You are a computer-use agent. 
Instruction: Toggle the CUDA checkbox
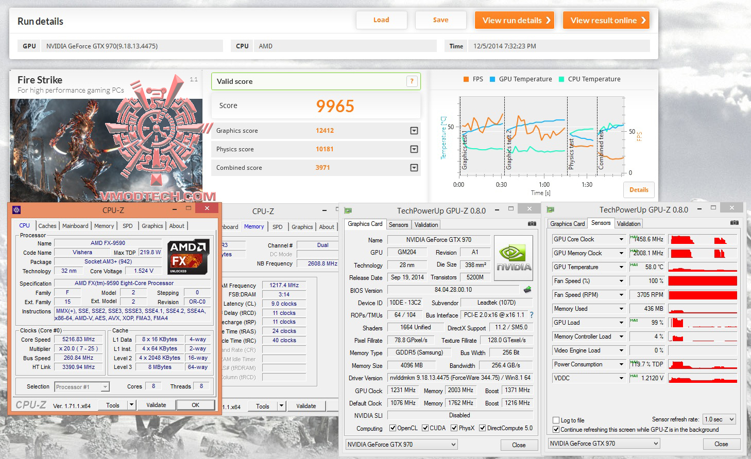click(425, 428)
